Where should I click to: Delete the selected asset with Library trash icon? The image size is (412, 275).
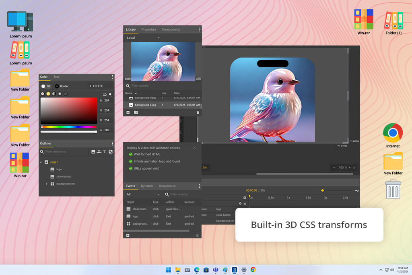198,112
